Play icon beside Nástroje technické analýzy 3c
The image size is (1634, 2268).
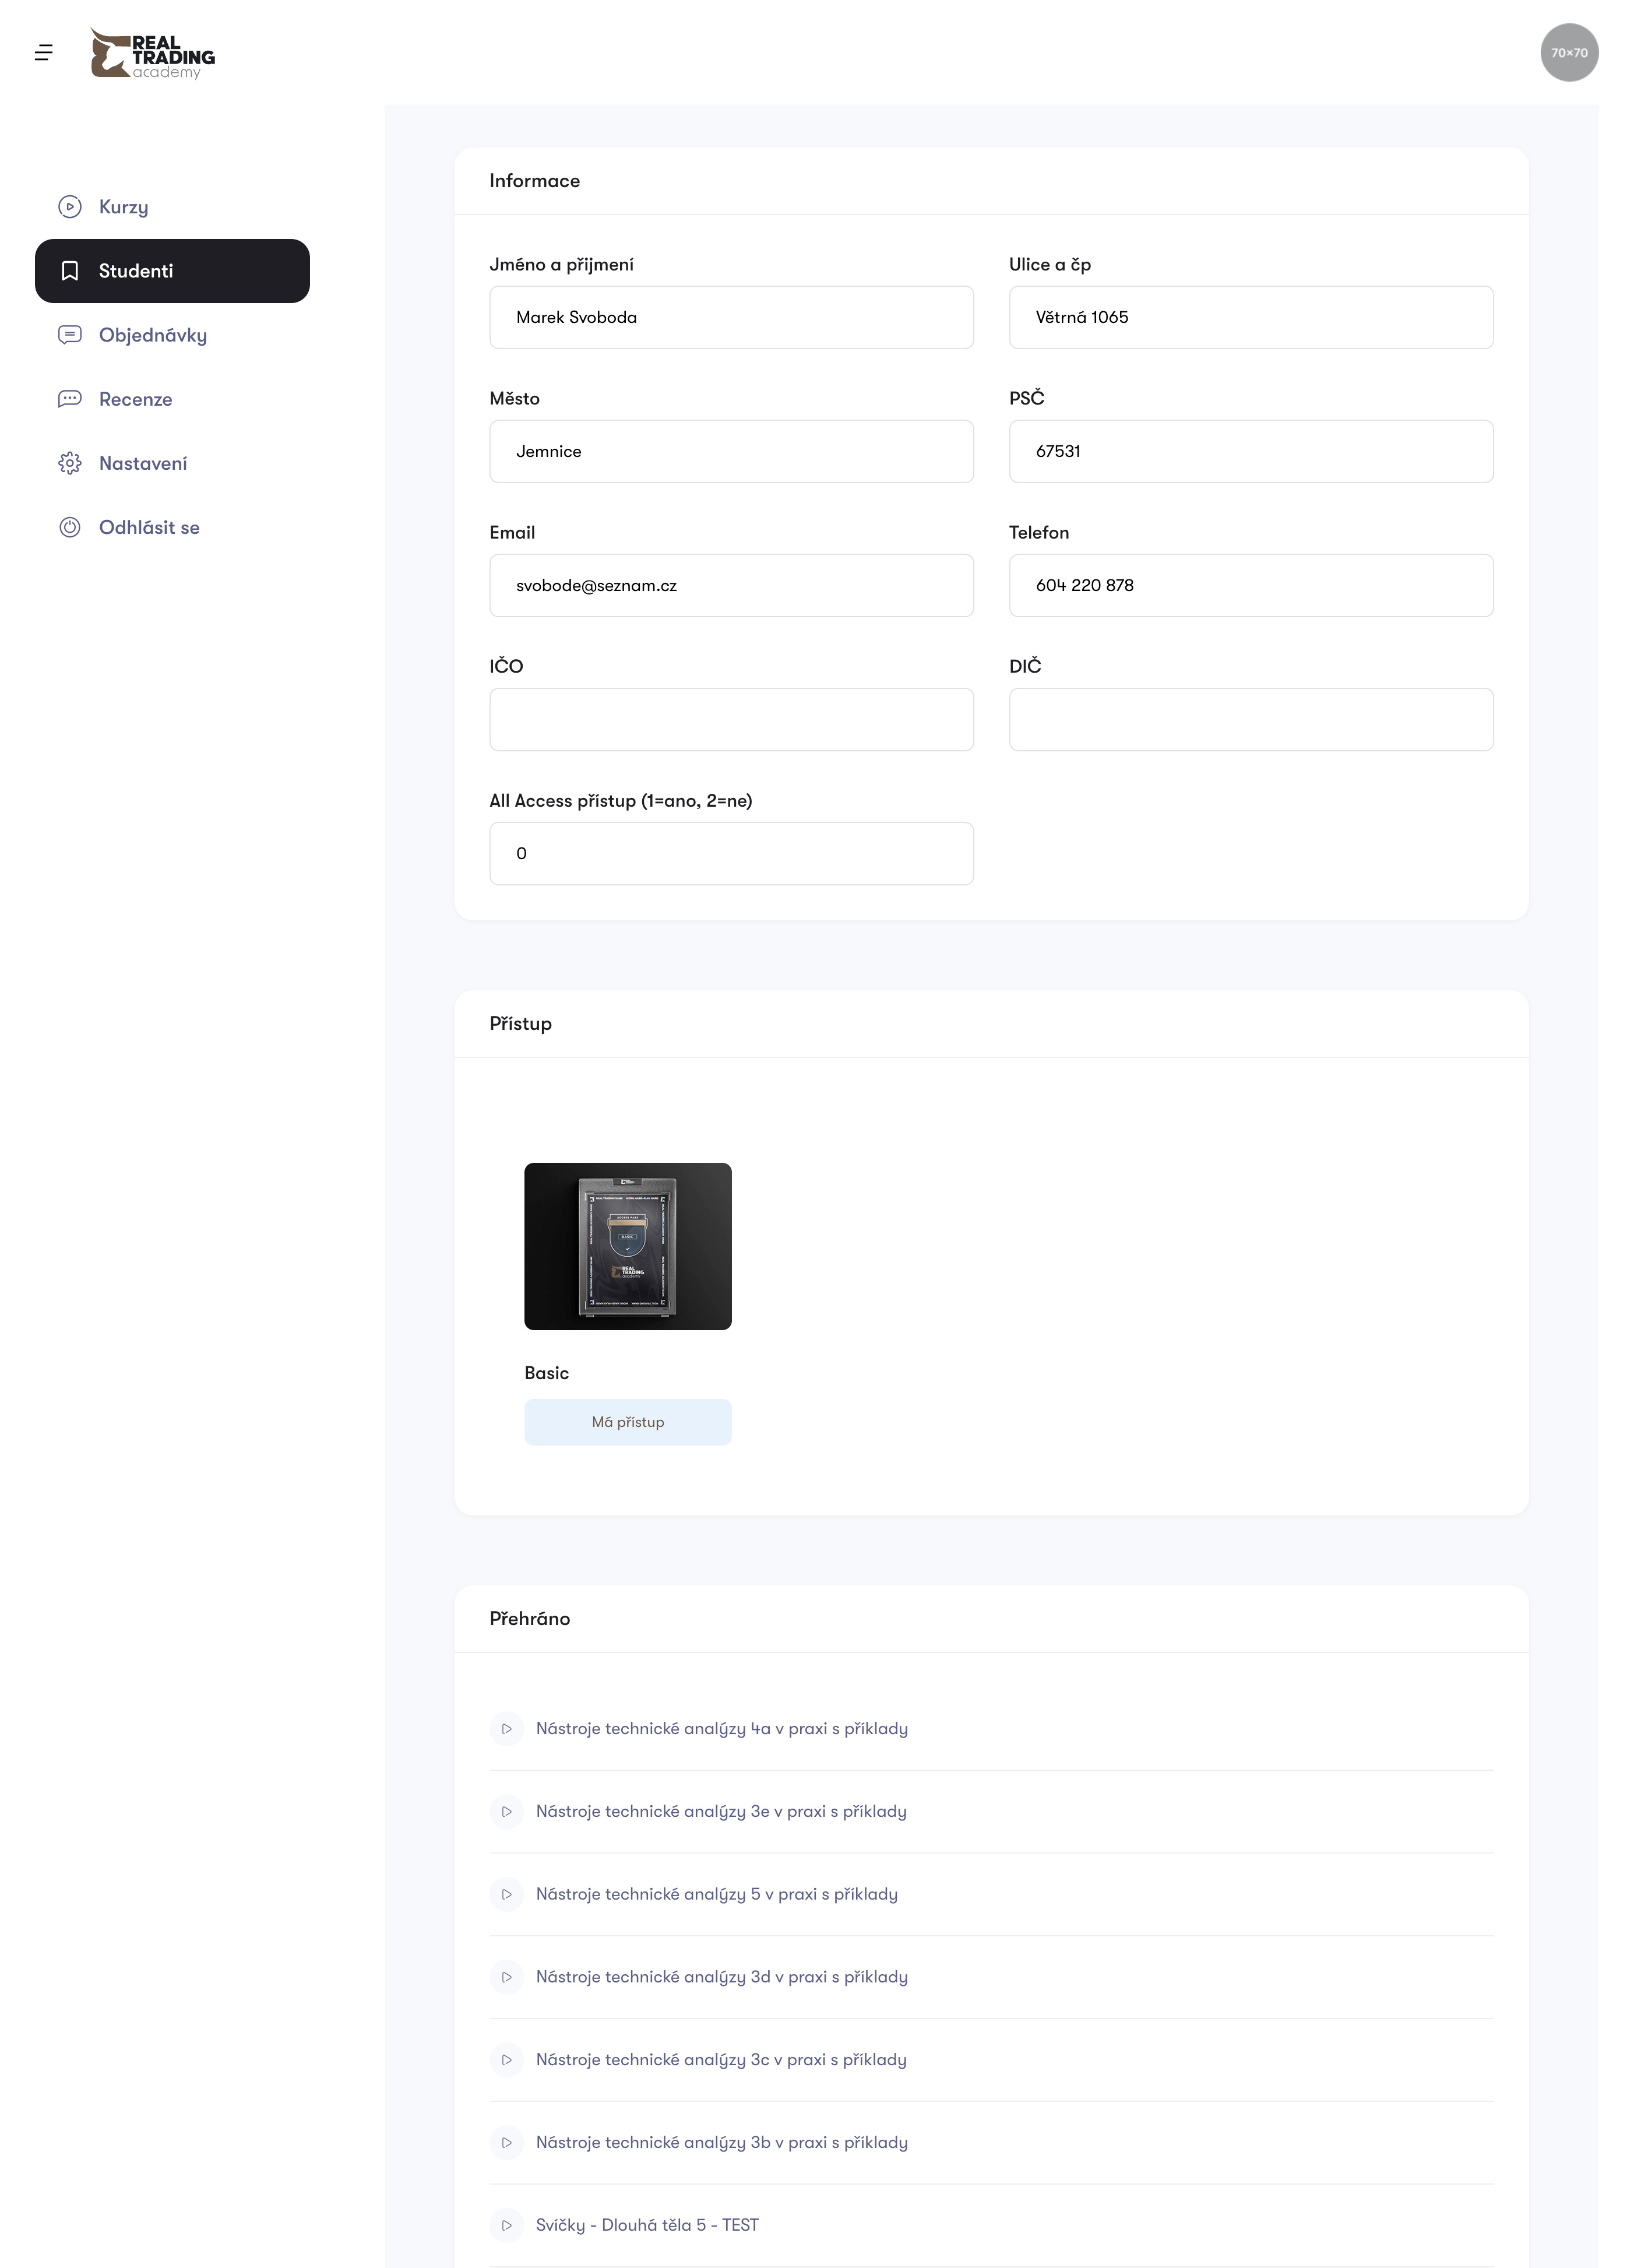(507, 2060)
